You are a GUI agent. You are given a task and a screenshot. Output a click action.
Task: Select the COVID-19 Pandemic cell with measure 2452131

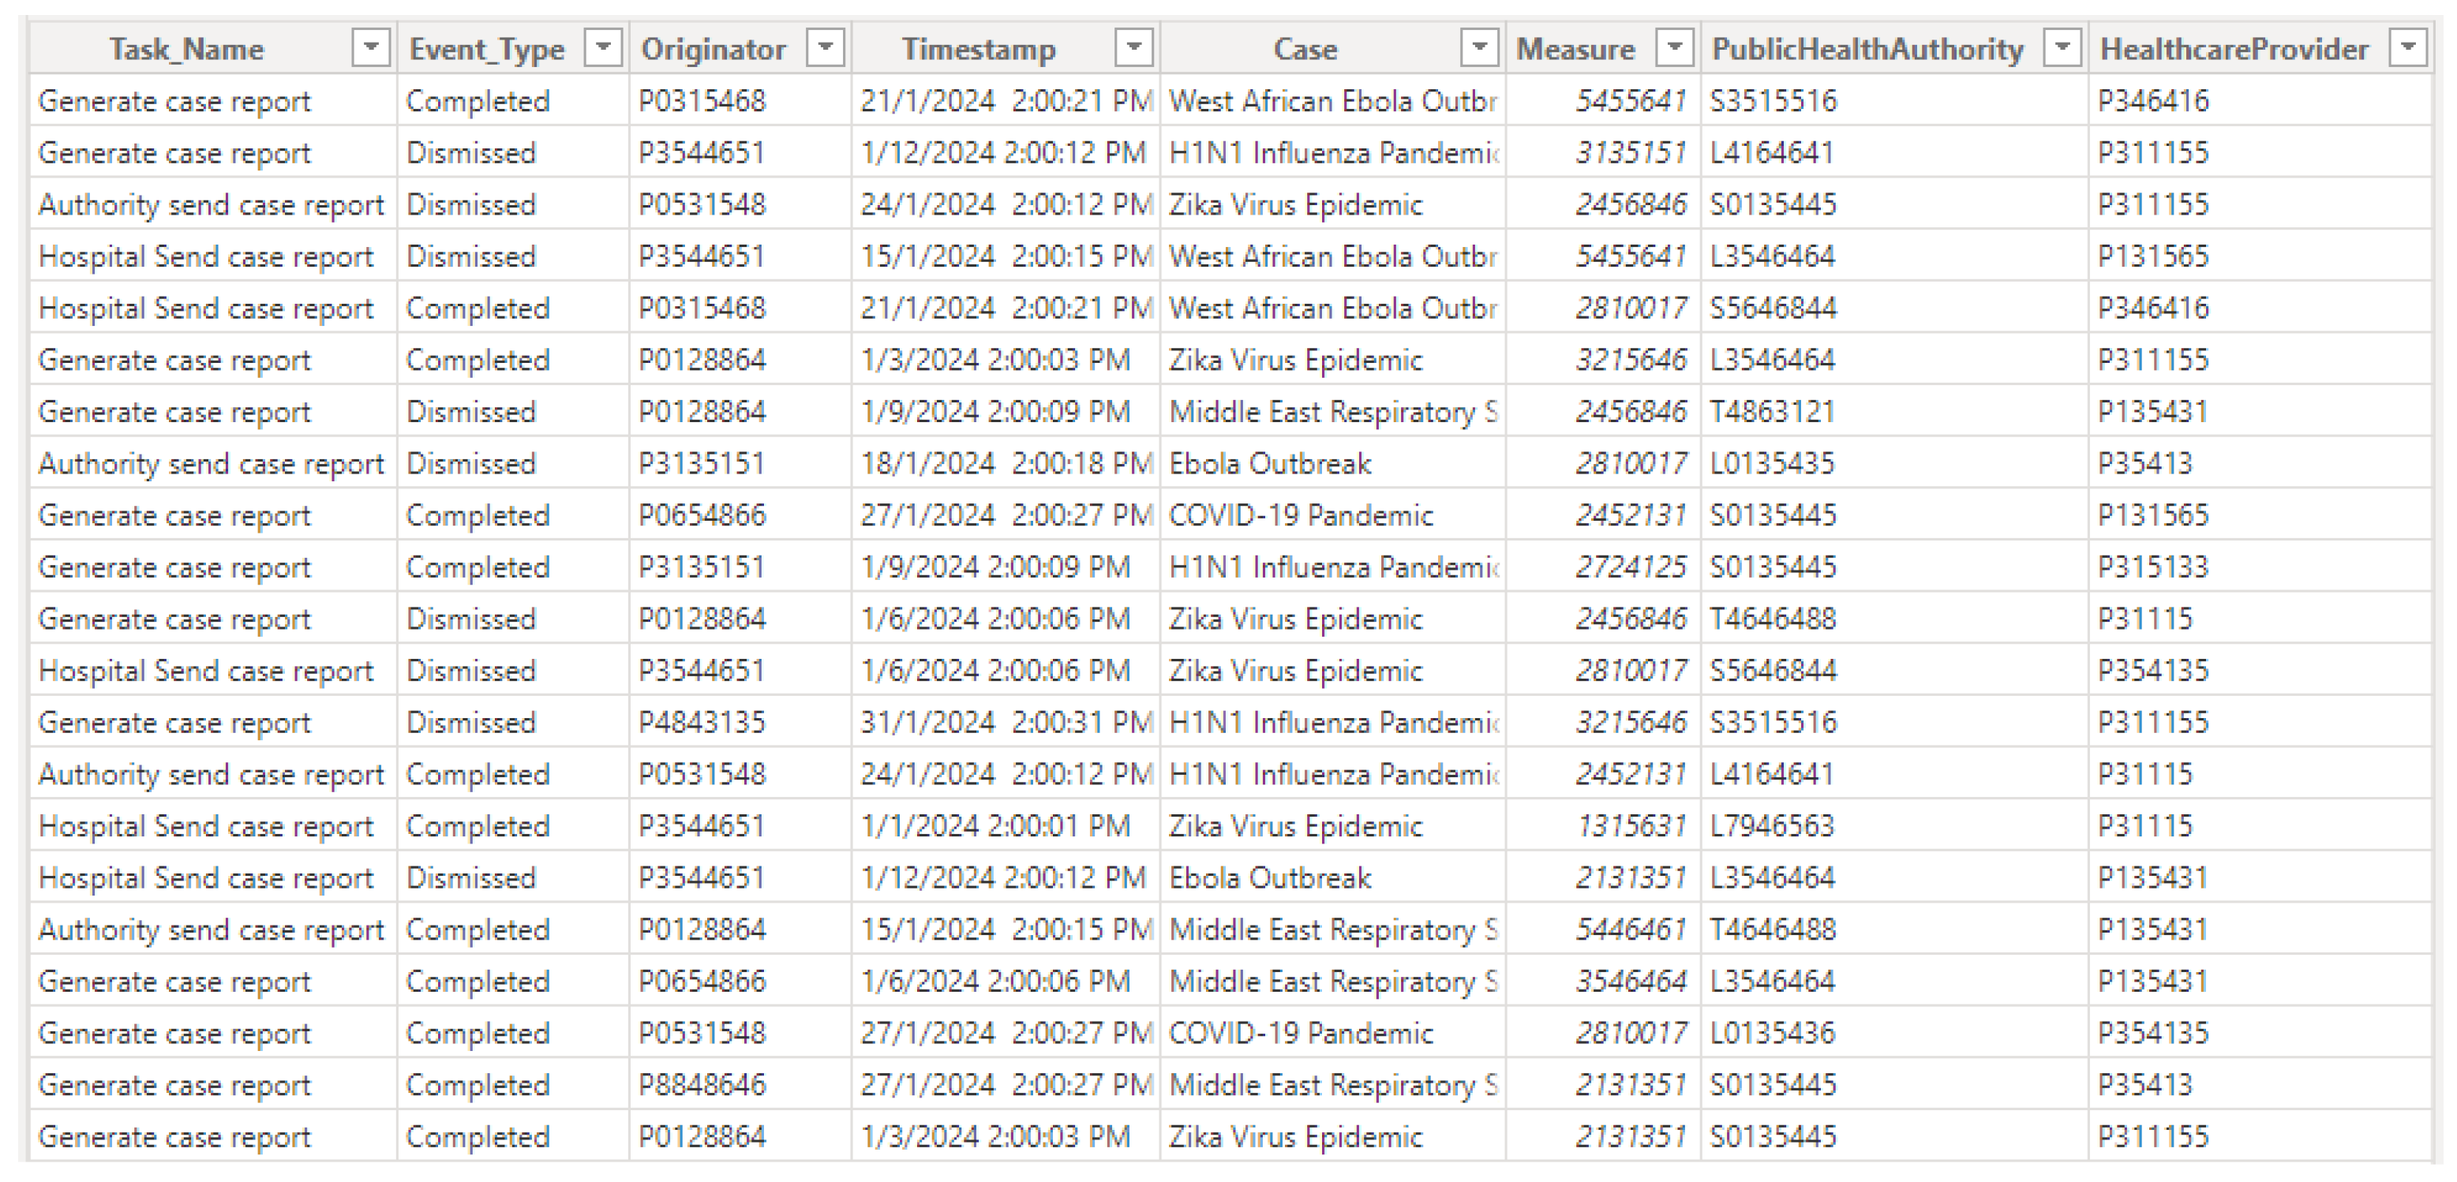point(1301,516)
